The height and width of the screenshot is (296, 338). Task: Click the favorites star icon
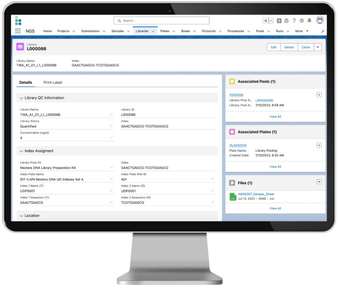[x=266, y=21]
